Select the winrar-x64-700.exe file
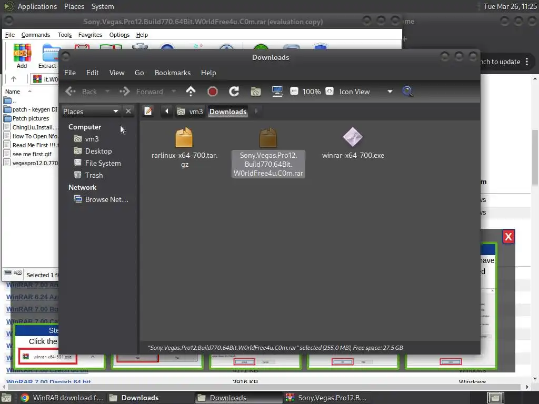Viewport: 539px width, 404px height. [353, 144]
